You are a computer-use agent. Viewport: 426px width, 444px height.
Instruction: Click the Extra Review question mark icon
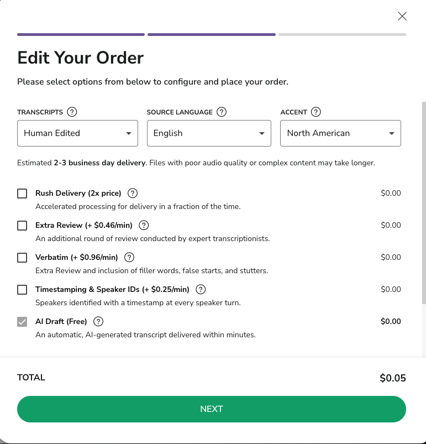pyautogui.click(x=144, y=225)
